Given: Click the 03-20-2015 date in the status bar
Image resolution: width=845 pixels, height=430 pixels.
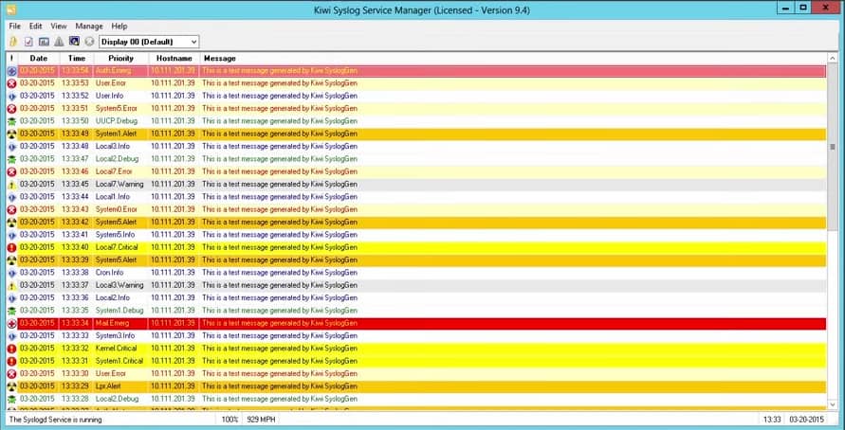Looking at the screenshot, I should 806,420.
